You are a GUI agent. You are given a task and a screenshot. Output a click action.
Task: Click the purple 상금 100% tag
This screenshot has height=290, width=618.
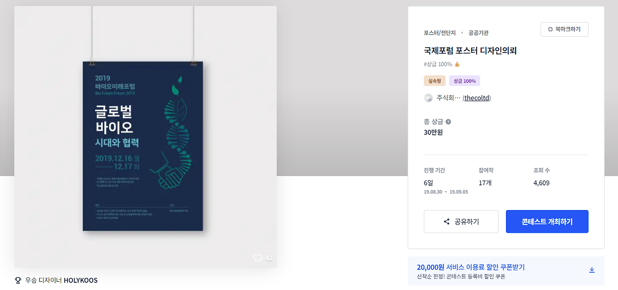[x=464, y=81]
